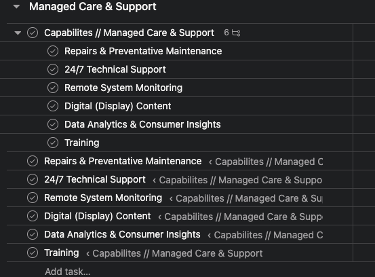The height and width of the screenshot is (277, 375).
Task: Mark the lower Repairs & Preventative Maintenance task complete
Action: pos(33,161)
